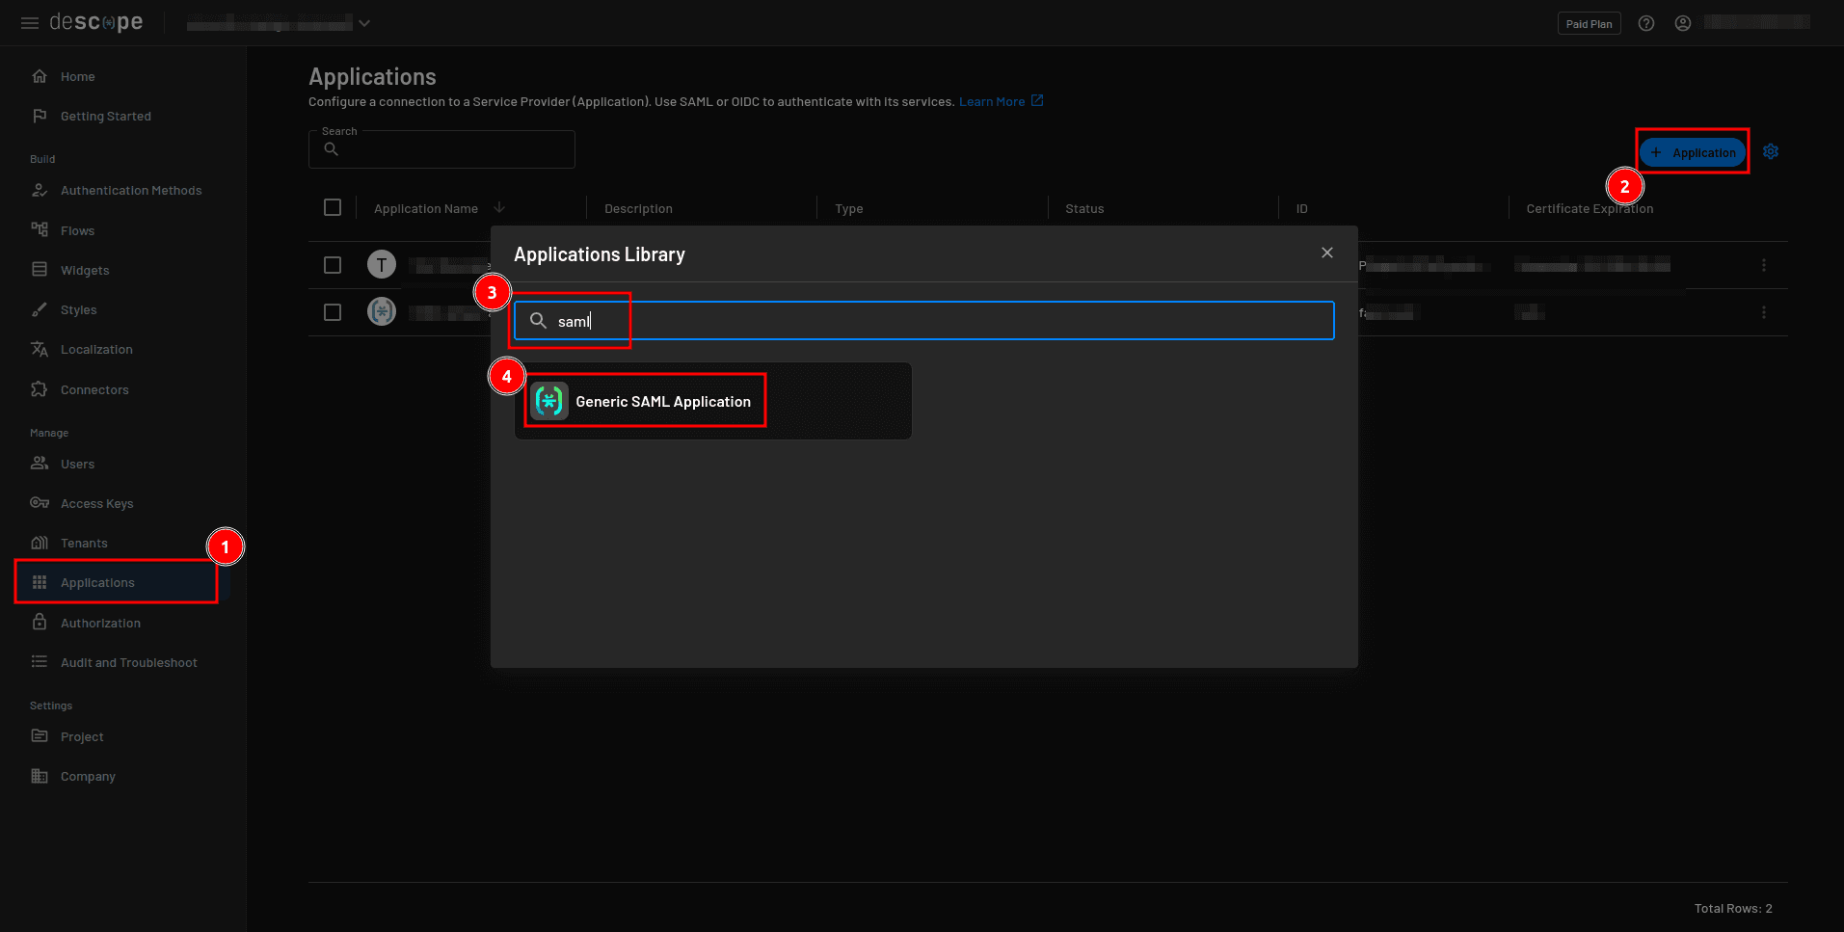Open three-dot menu for second application row

pyautogui.click(x=1764, y=312)
